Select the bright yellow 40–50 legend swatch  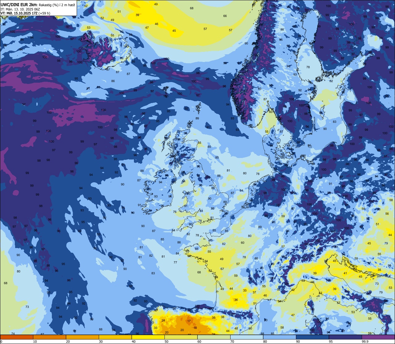click(148, 337)
